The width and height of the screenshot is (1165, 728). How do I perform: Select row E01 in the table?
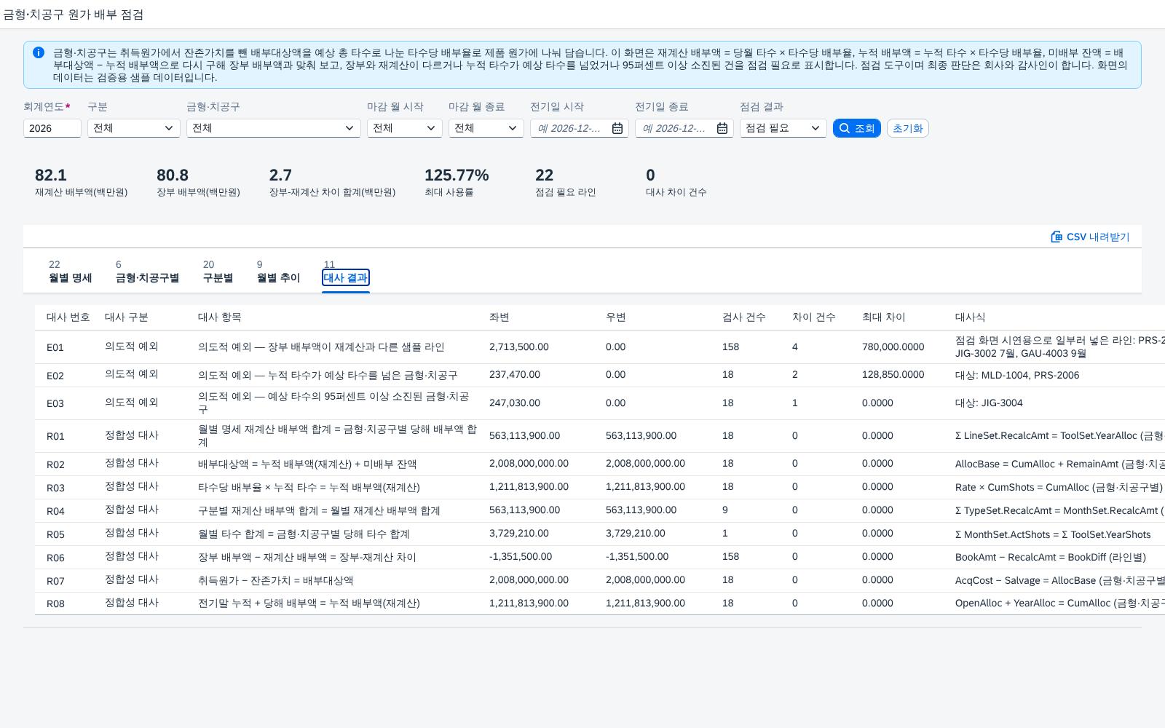click(600, 347)
